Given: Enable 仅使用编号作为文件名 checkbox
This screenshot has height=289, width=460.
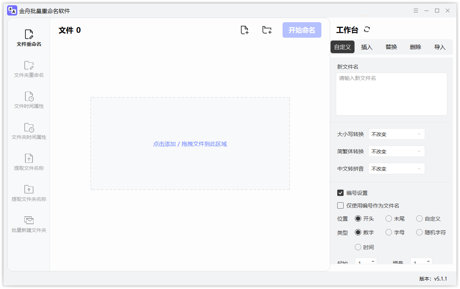Looking at the screenshot, I should click(x=340, y=205).
